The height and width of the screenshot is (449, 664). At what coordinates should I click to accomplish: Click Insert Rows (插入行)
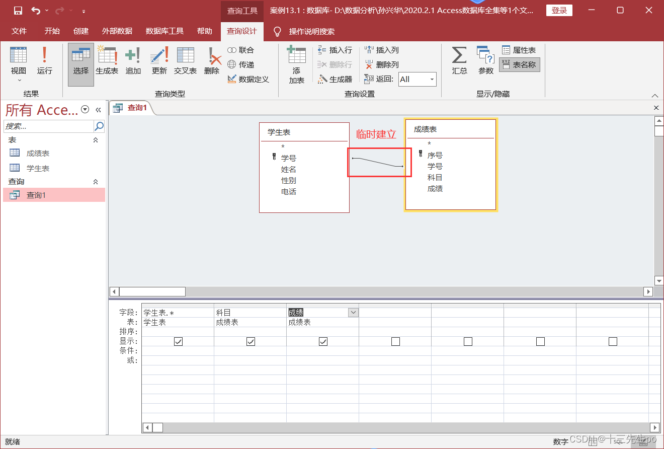[335, 50]
